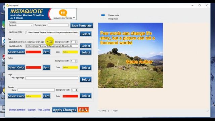Image resolution: width=215 pixels, height=121 pixels.
Task: Open Font dialog for the Text section
Action: click(x=46, y=52)
